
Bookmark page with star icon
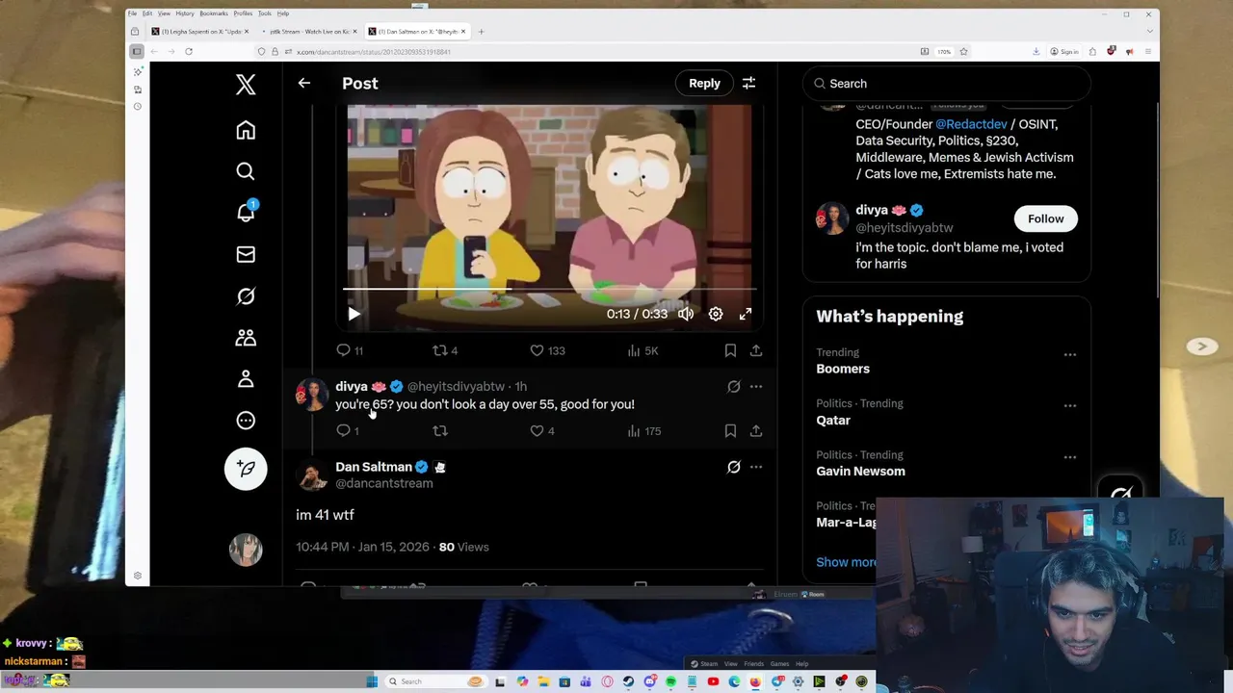[963, 52]
